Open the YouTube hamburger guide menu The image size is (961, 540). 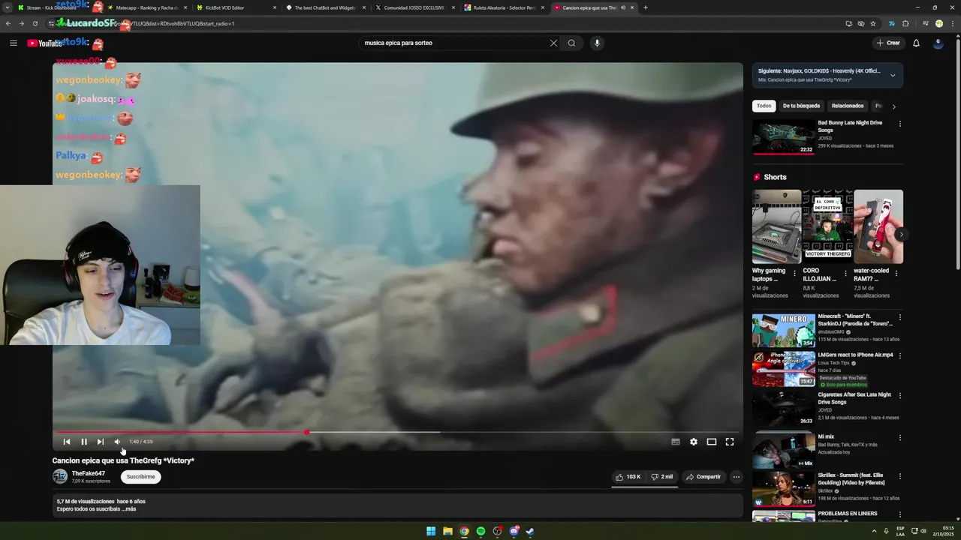(13, 43)
